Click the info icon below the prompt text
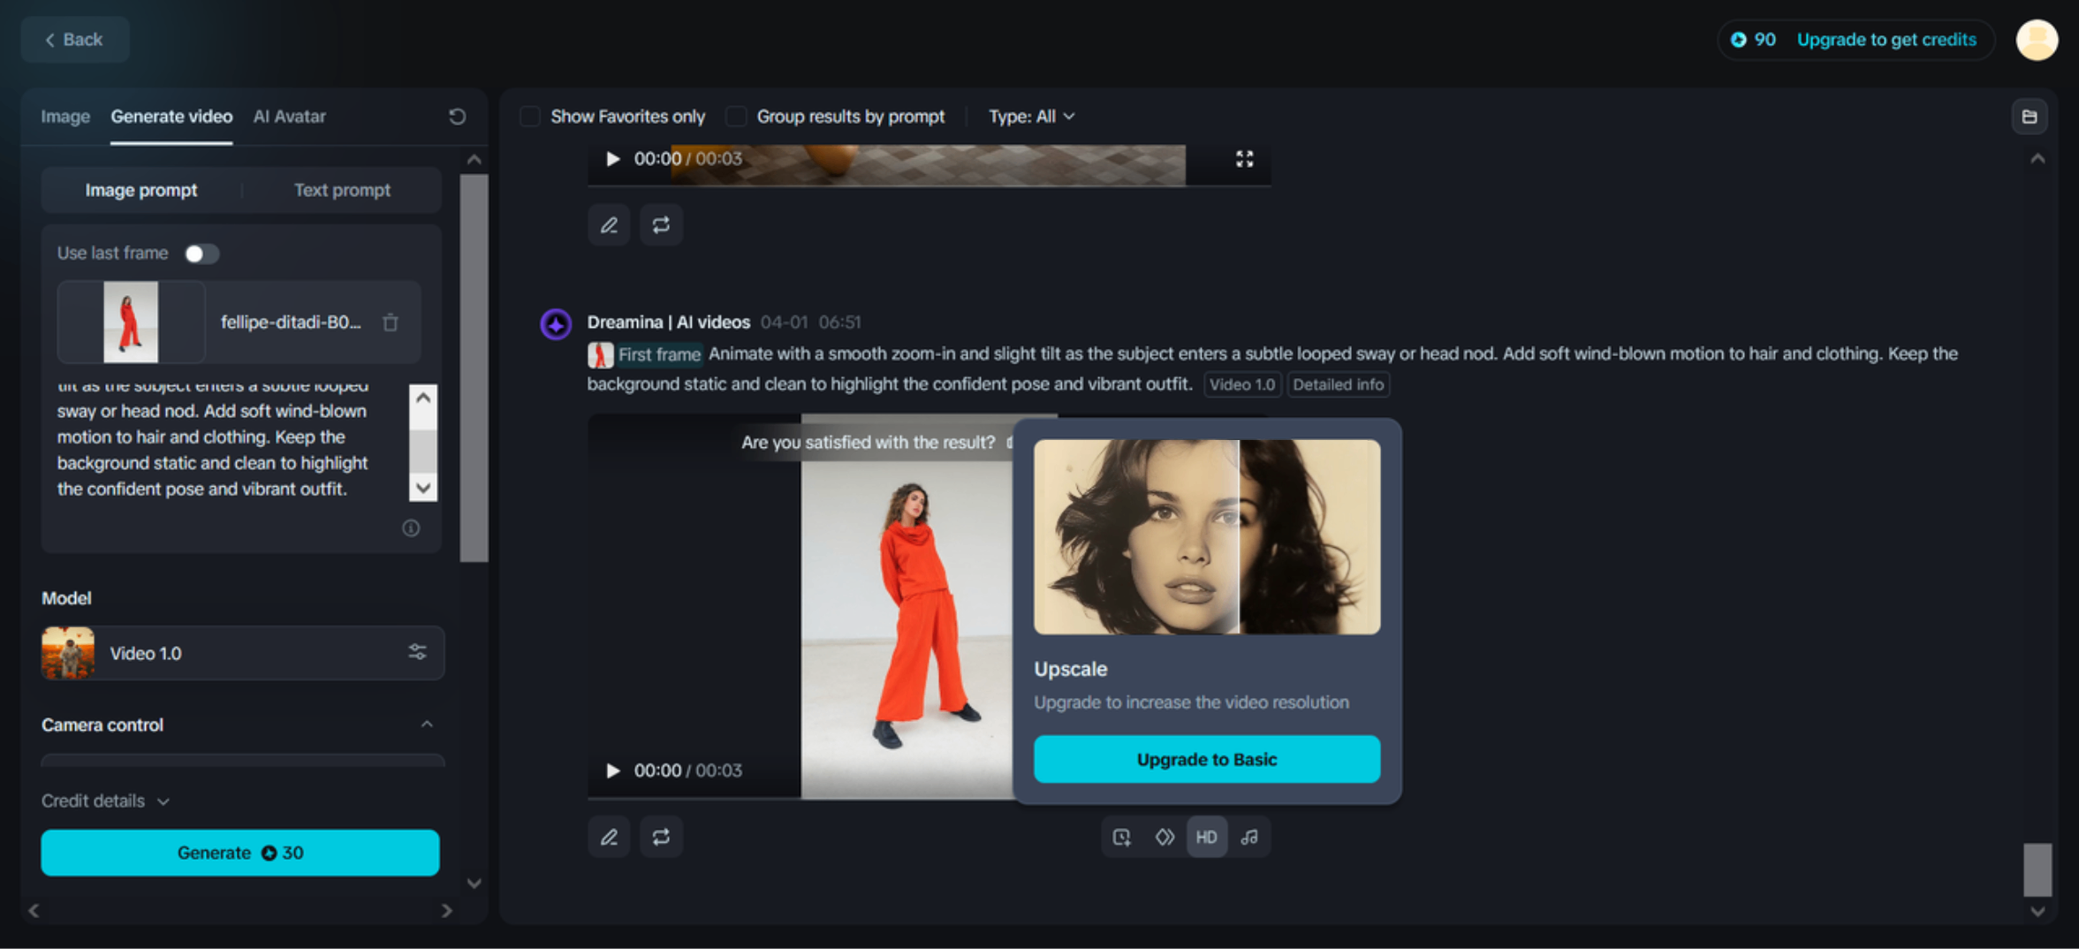 tap(411, 528)
